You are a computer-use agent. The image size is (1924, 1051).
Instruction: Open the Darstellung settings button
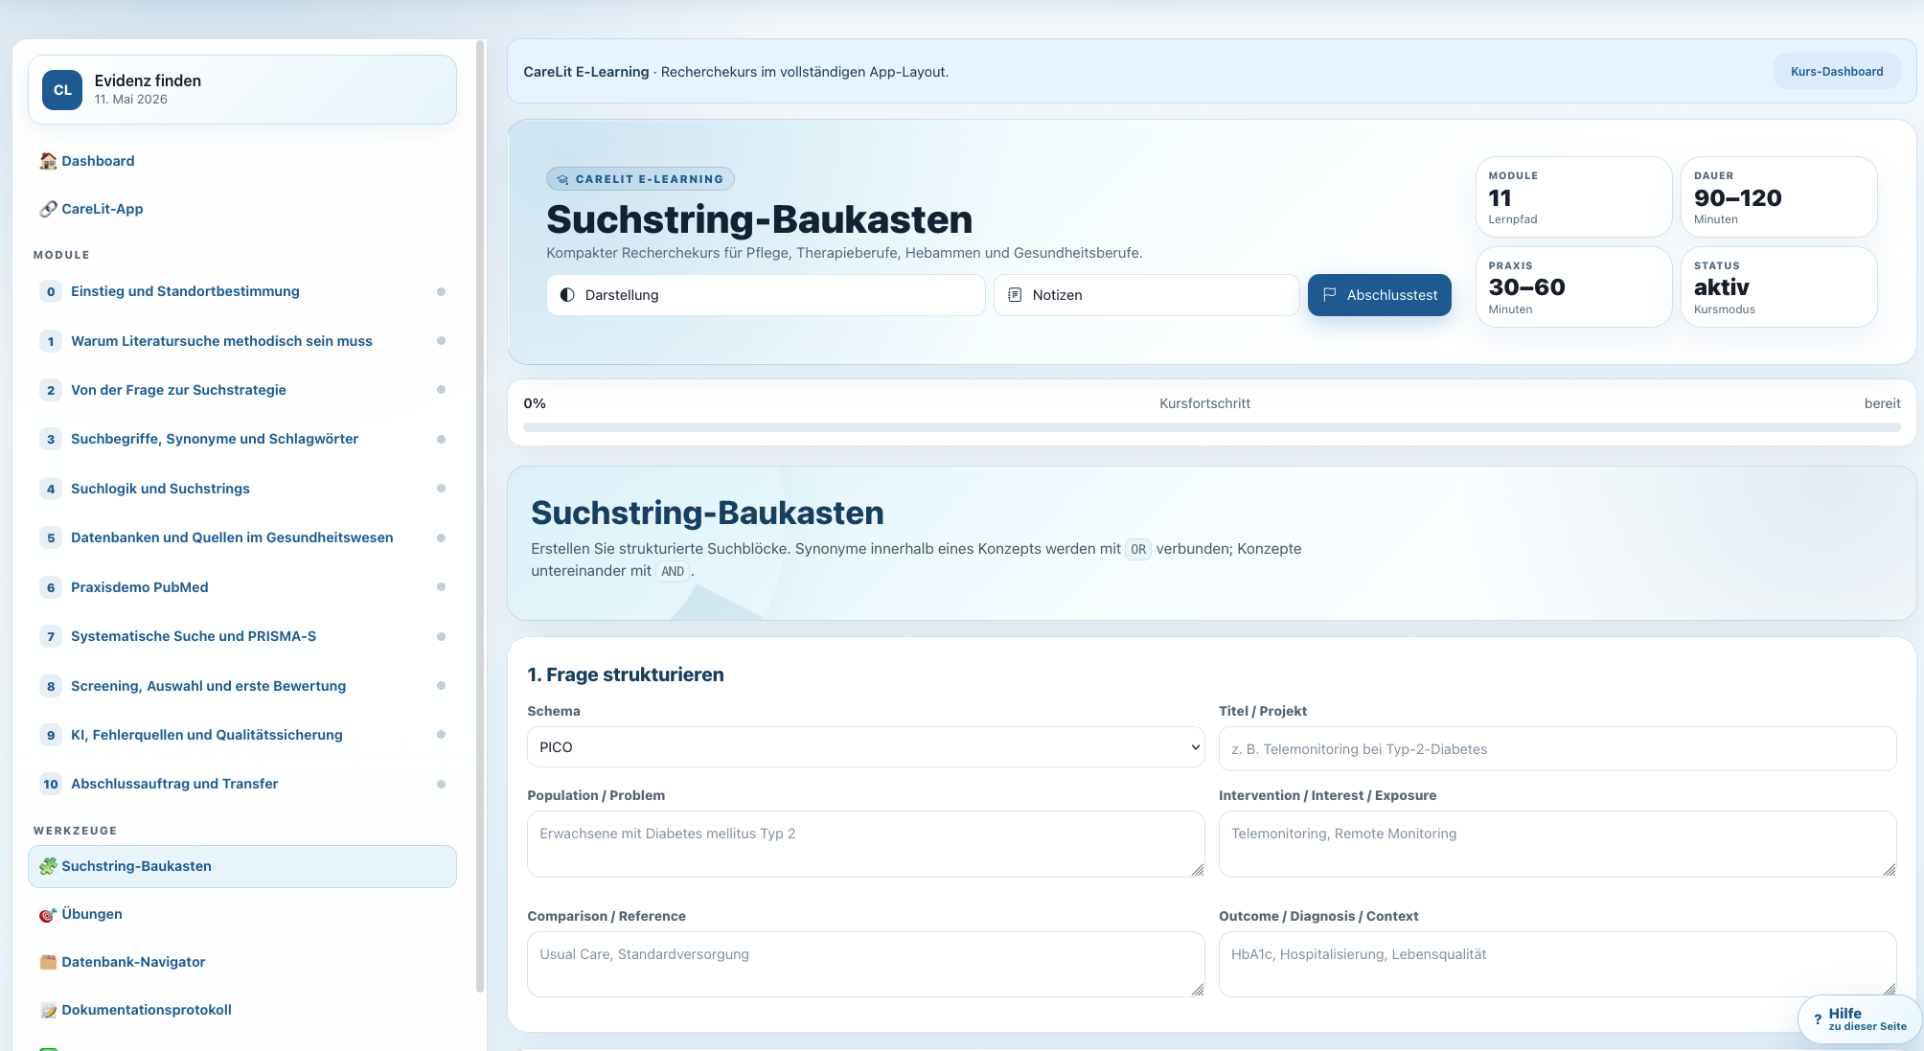pos(766,295)
